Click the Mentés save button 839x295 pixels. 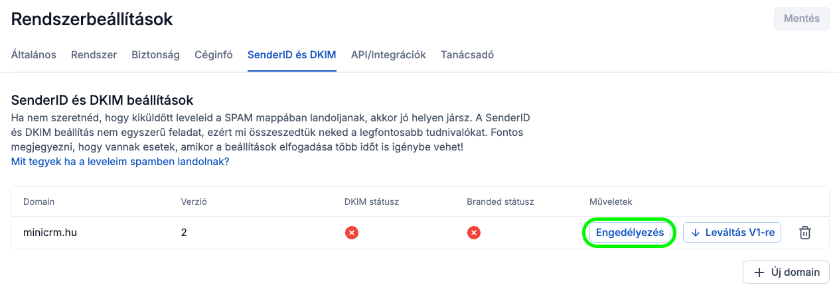(801, 19)
